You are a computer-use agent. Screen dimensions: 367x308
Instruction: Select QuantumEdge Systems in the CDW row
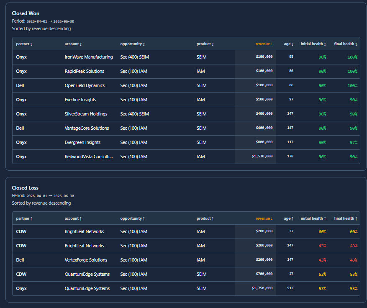pos(87,274)
